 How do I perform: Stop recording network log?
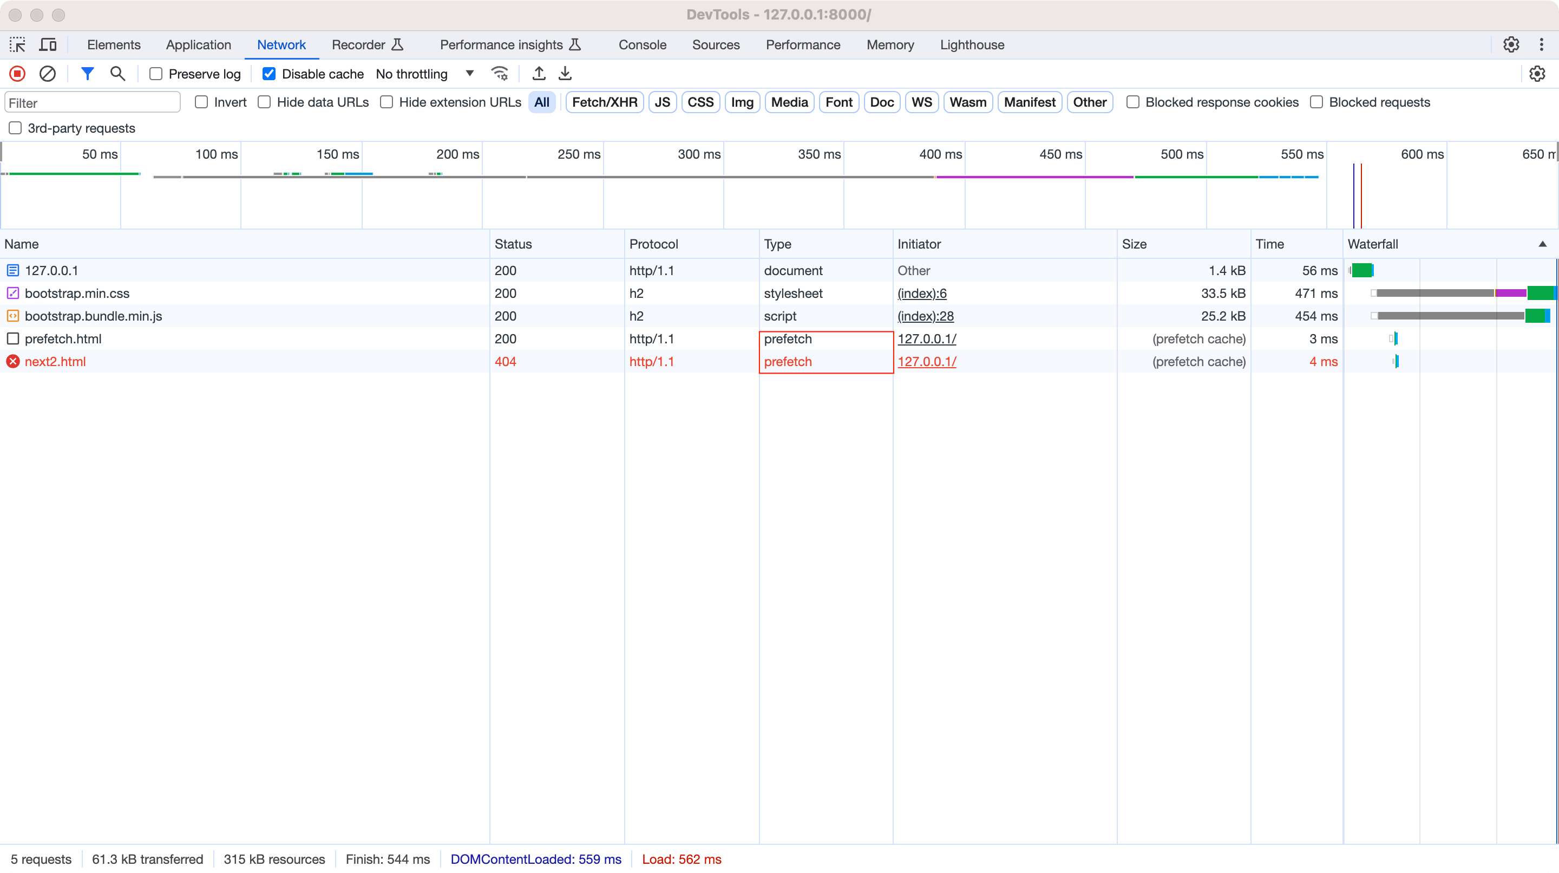17,74
